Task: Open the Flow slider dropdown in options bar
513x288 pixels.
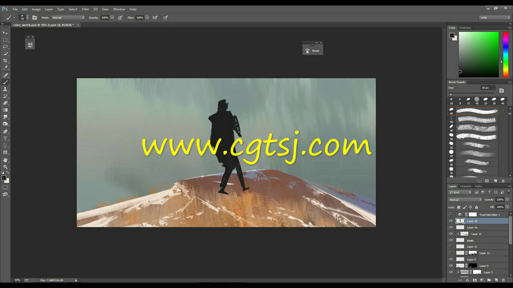Action: pos(147,18)
